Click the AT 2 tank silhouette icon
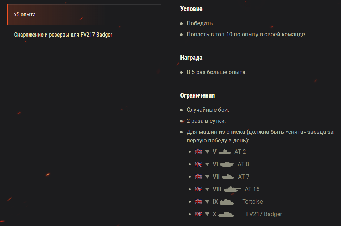 pyautogui.click(x=225, y=152)
